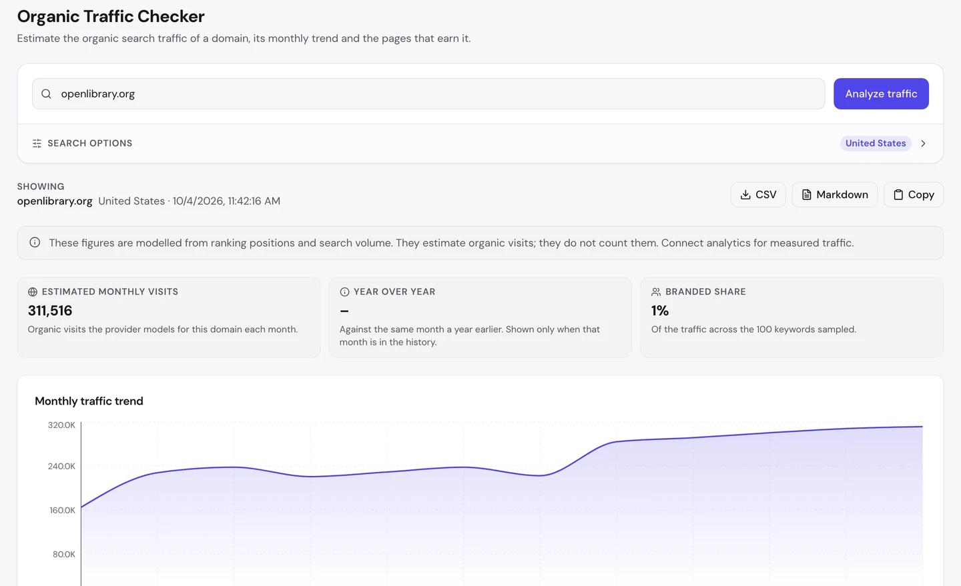Copy results using the Copy button
This screenshot has height=586, width=961.
[x=914, y=195]
